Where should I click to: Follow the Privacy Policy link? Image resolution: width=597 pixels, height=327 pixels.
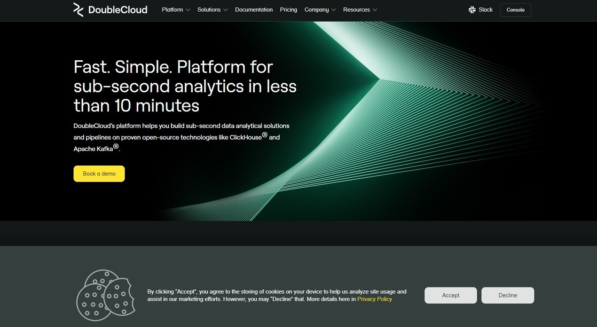[x=374, y=299]
